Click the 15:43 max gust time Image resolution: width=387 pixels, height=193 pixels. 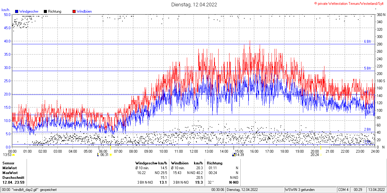[177, 173]
